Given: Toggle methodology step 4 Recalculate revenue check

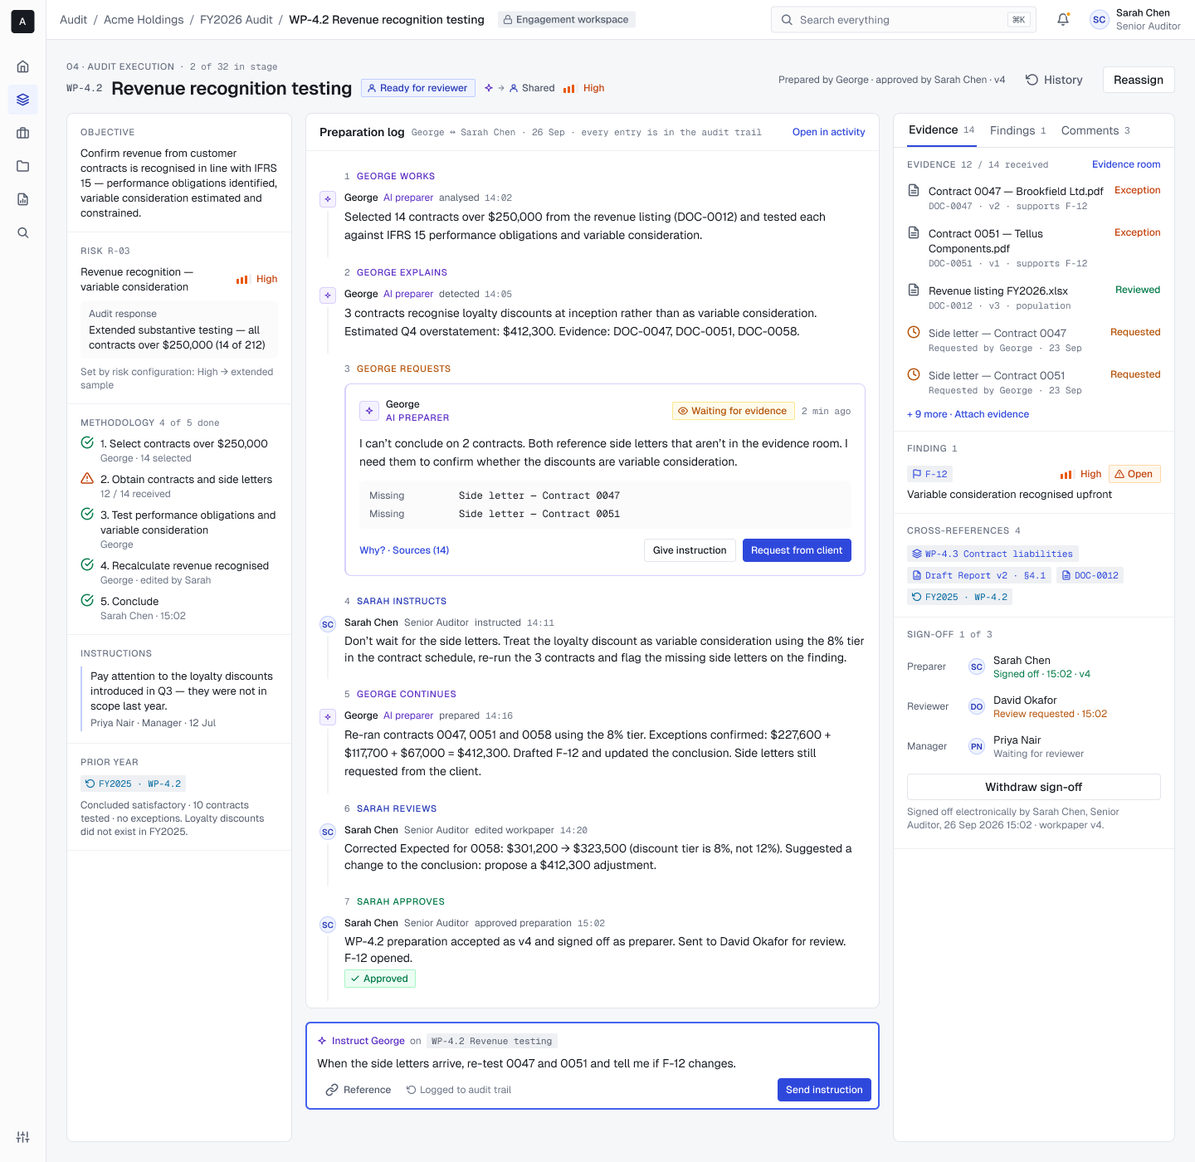Looking at the screenshot, I should [87, 565].
